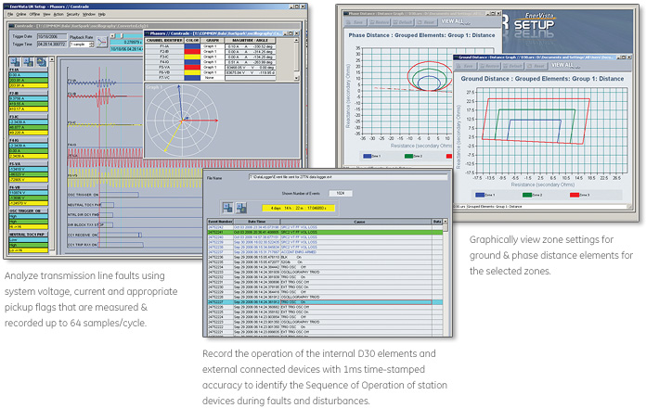Click the yellow color swatch for F3-IC
Image resolution: width=646 pixels, height=408 pixels.
[192, 57]
